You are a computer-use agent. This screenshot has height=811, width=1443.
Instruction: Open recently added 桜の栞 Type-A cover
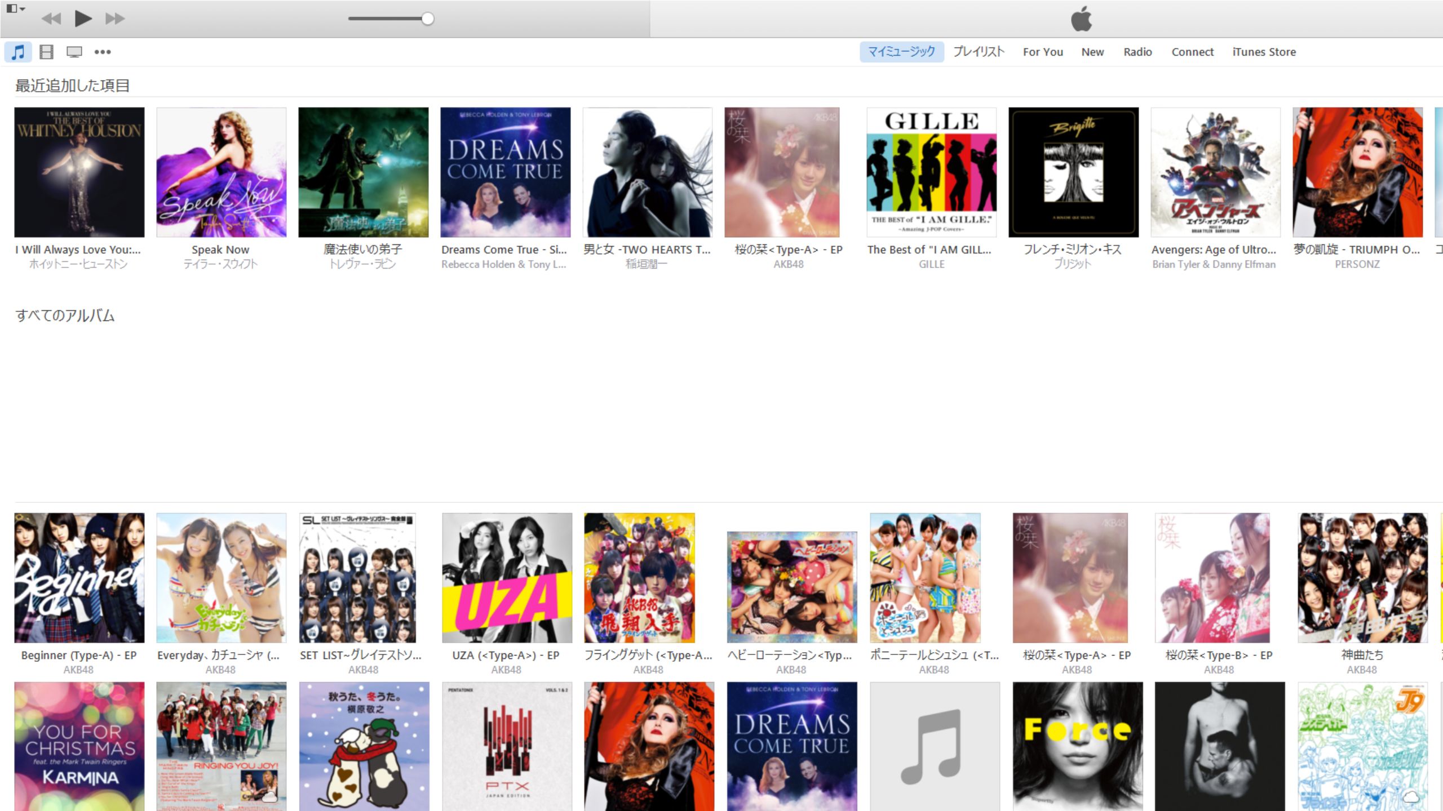(782, 172)
